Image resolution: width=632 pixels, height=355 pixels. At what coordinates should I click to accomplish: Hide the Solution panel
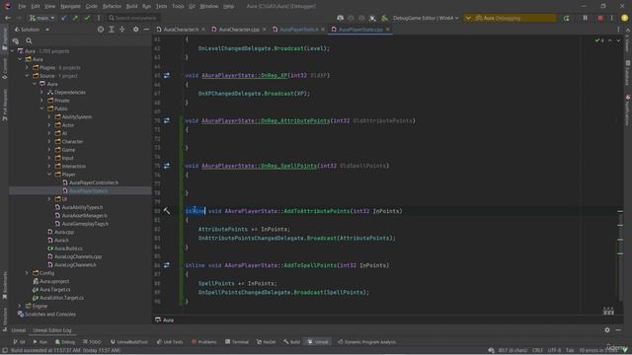coord(146,30)
